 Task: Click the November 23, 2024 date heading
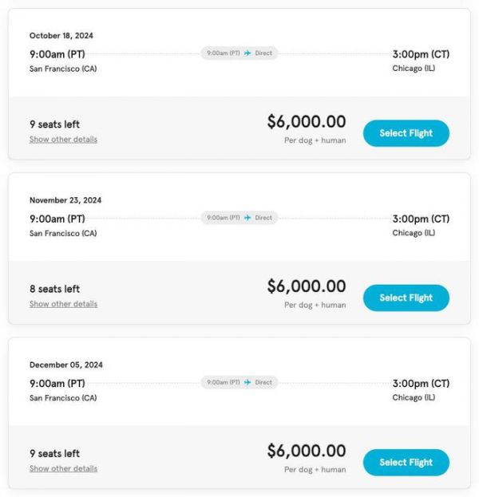[65, 200]
